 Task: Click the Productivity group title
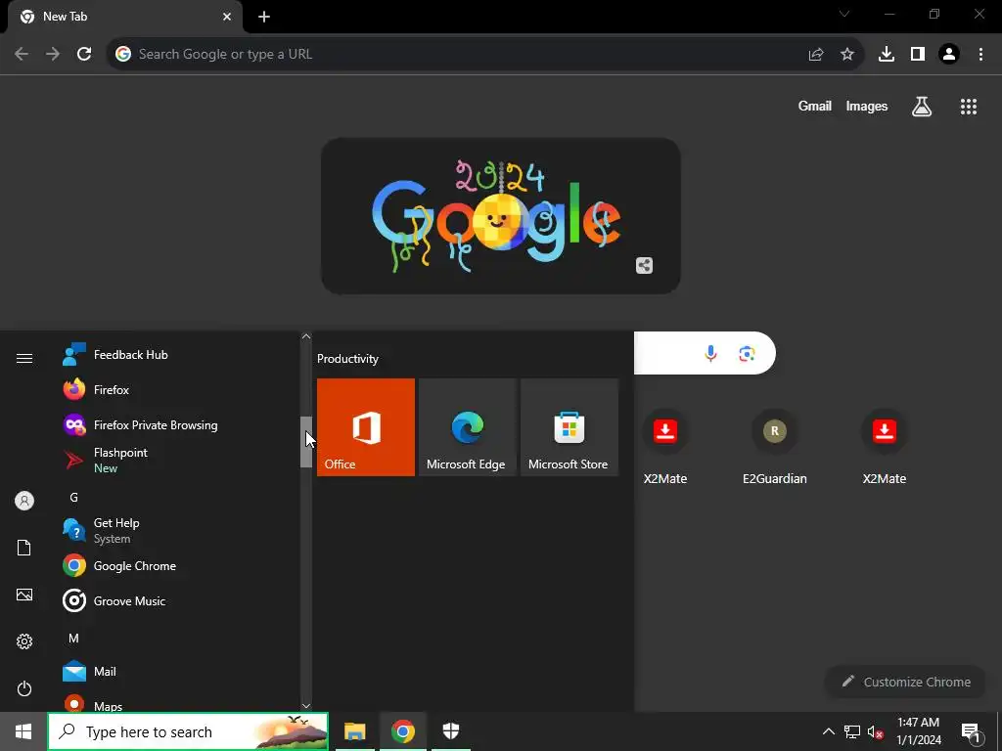coord(347,359)
